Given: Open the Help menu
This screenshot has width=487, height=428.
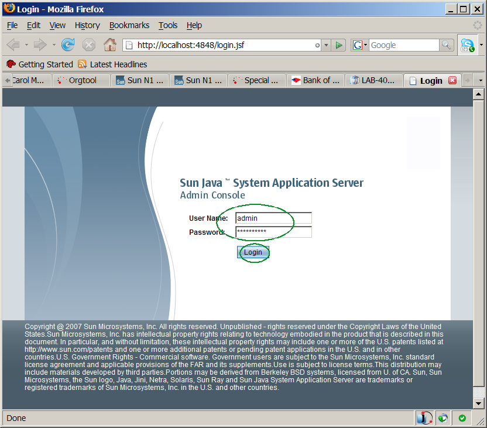Looking at the screenshot, I should pos(194,25).
